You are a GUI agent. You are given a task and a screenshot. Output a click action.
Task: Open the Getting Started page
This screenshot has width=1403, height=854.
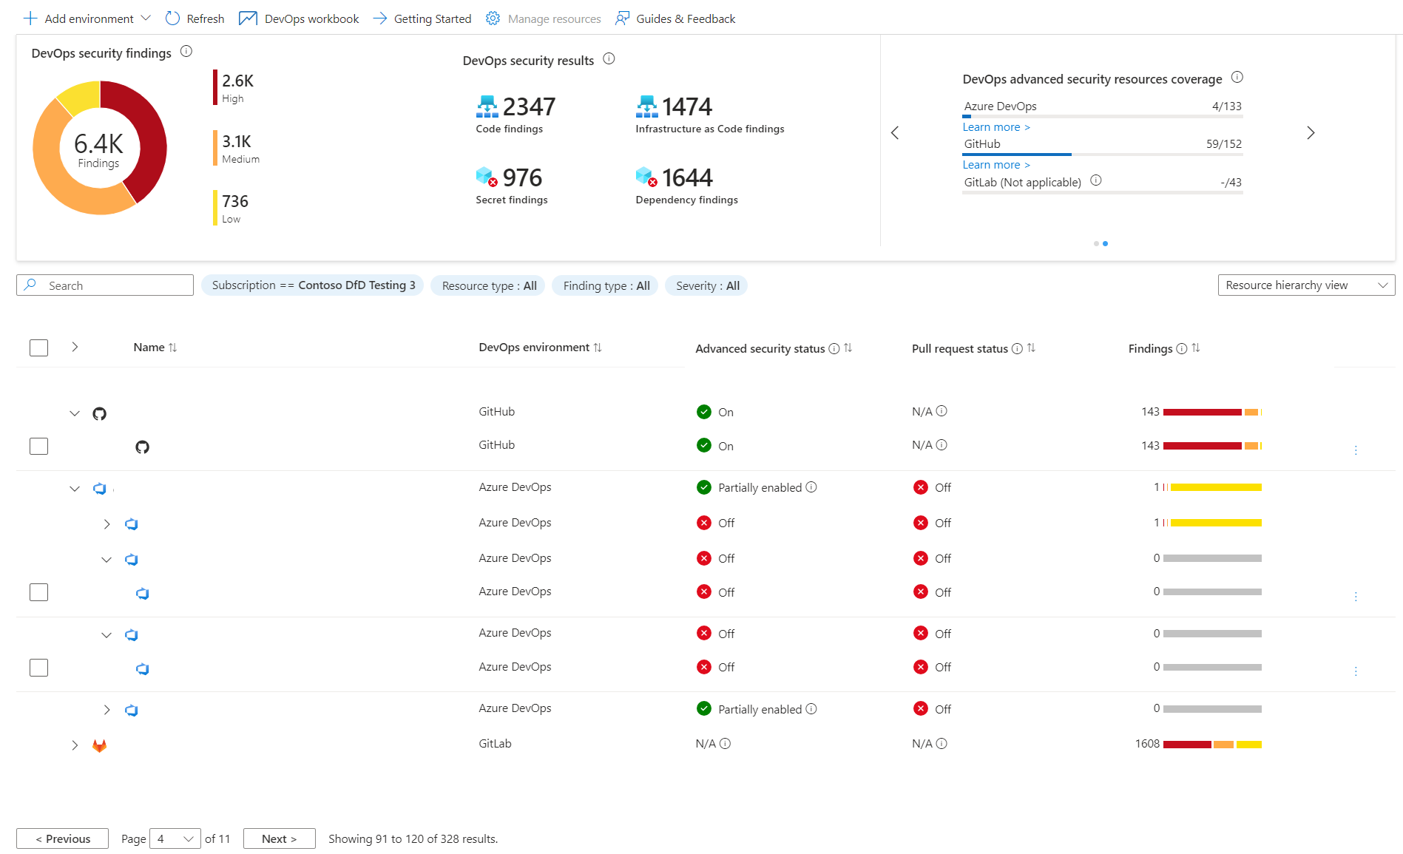coord(432,18)
